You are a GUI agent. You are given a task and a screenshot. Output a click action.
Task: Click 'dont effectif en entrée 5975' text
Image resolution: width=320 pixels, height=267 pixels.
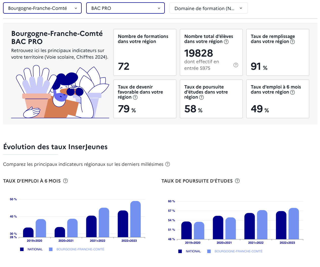(202, 65)
